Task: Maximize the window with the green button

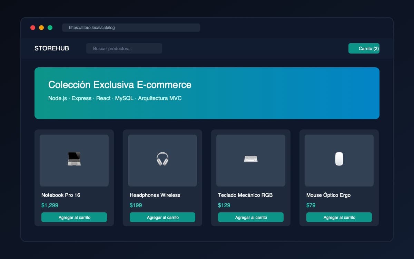Action: (50, 28)
